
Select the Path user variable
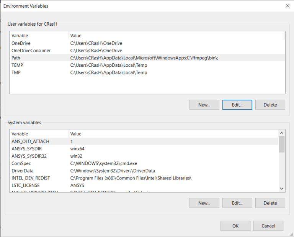pos(16,58)
